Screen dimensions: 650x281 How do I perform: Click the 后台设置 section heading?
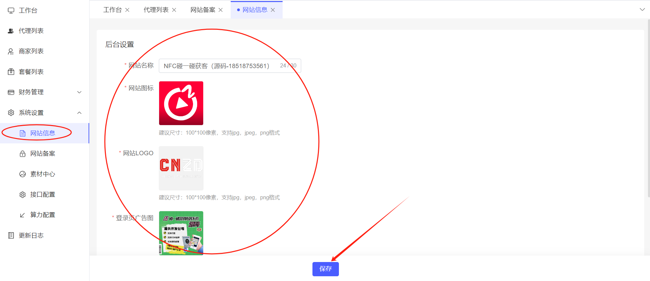(119, 44)
